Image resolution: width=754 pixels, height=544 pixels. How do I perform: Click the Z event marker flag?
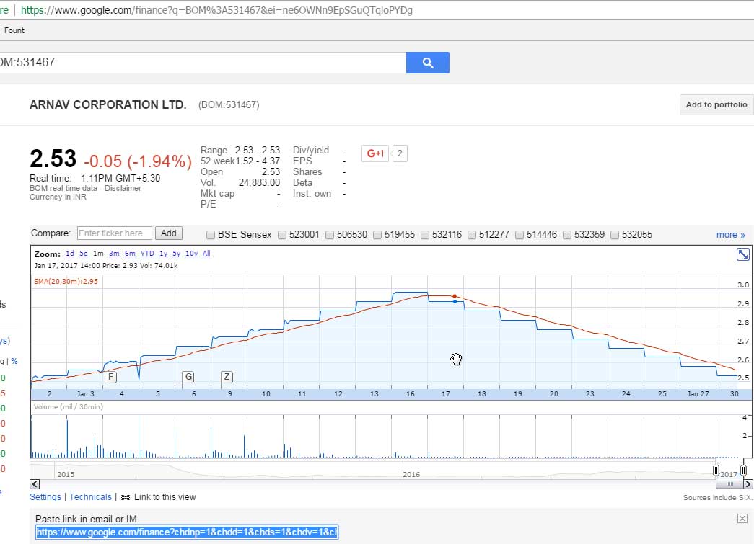coord(227,377)
